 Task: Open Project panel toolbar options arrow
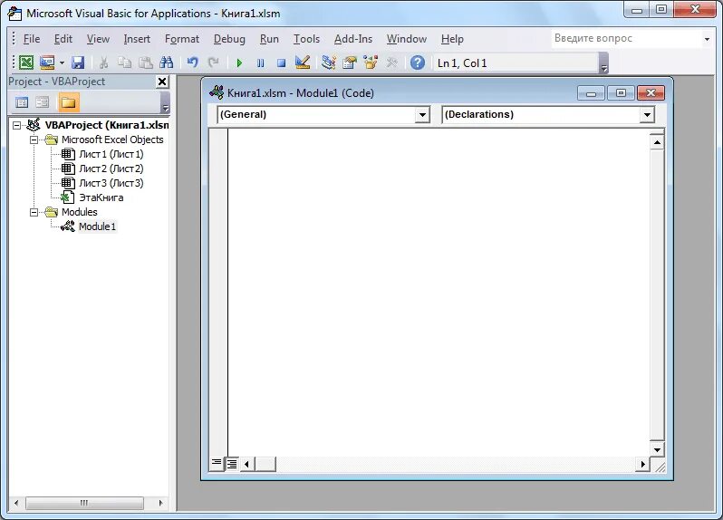click(x=166, y=102)
